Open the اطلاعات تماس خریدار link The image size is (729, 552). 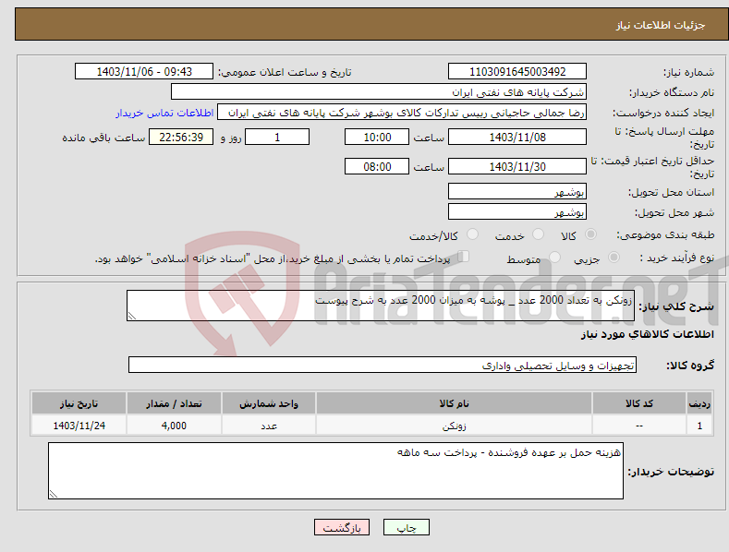[x=164, y=113]
